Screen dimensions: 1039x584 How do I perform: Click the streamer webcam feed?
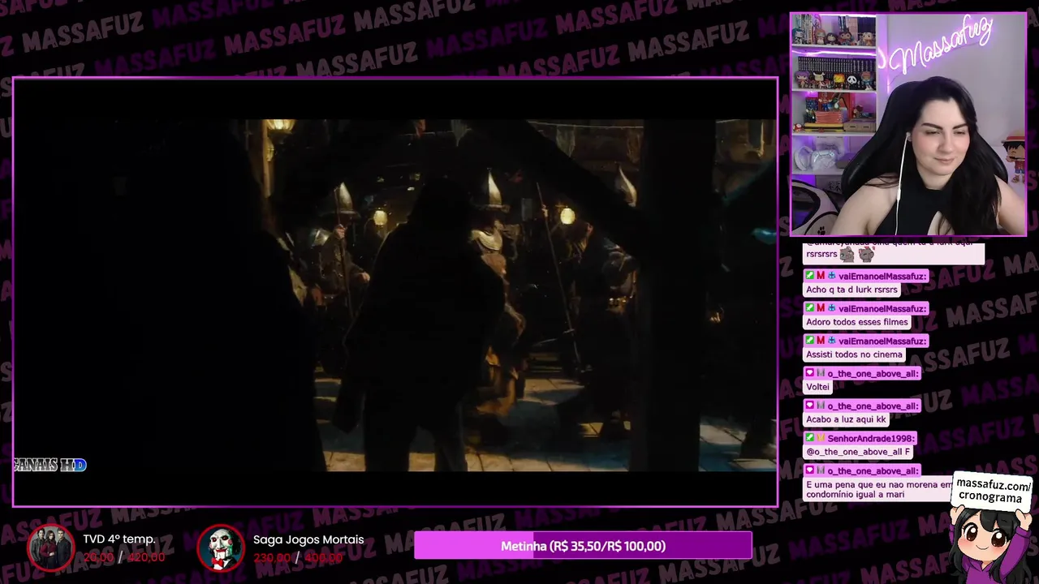[908, 124]
